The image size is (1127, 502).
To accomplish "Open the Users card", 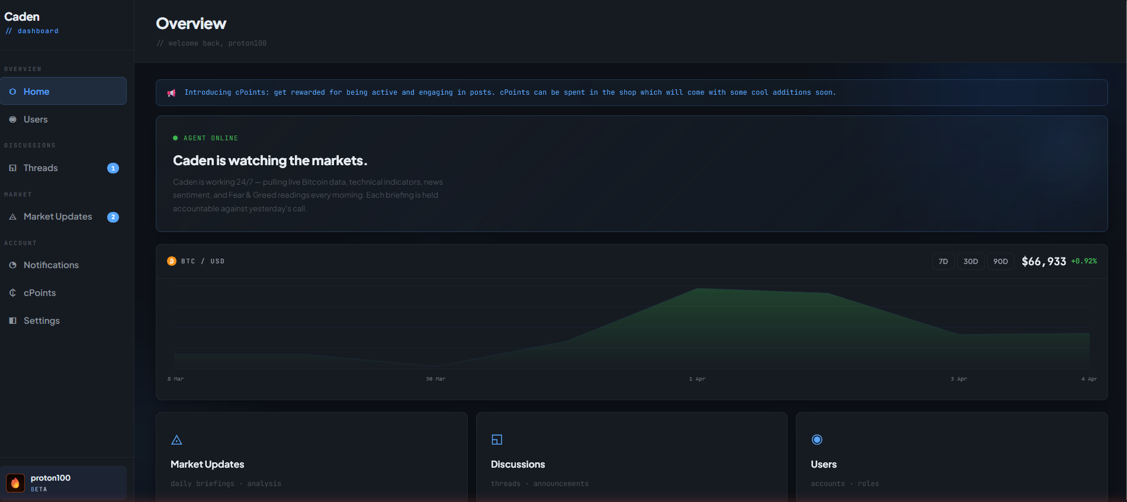I will (x=952, y=457).
